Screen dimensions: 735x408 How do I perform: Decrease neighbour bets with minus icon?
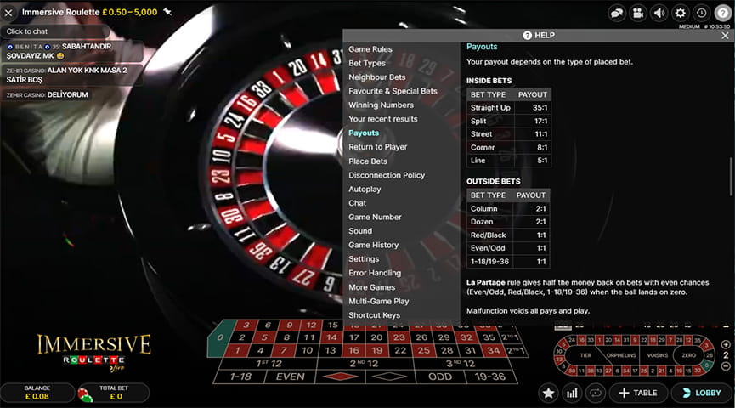point(726,366)
